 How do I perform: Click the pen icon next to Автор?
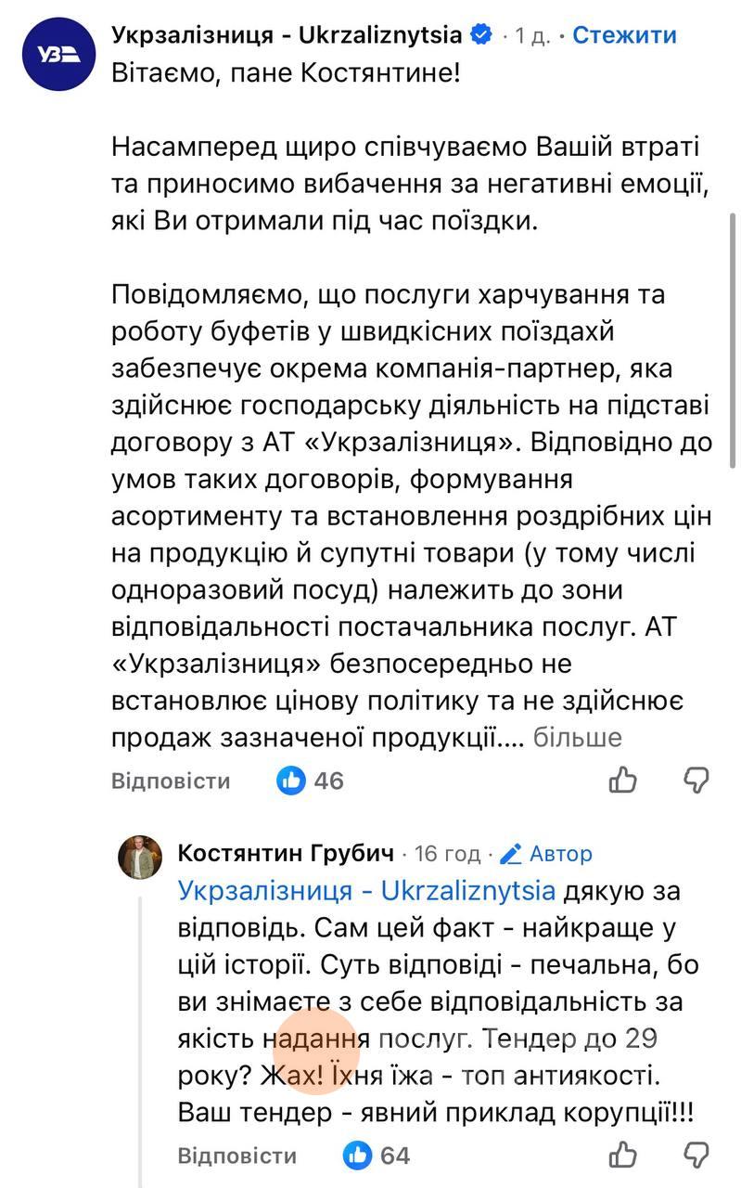[x=509, y=853]
